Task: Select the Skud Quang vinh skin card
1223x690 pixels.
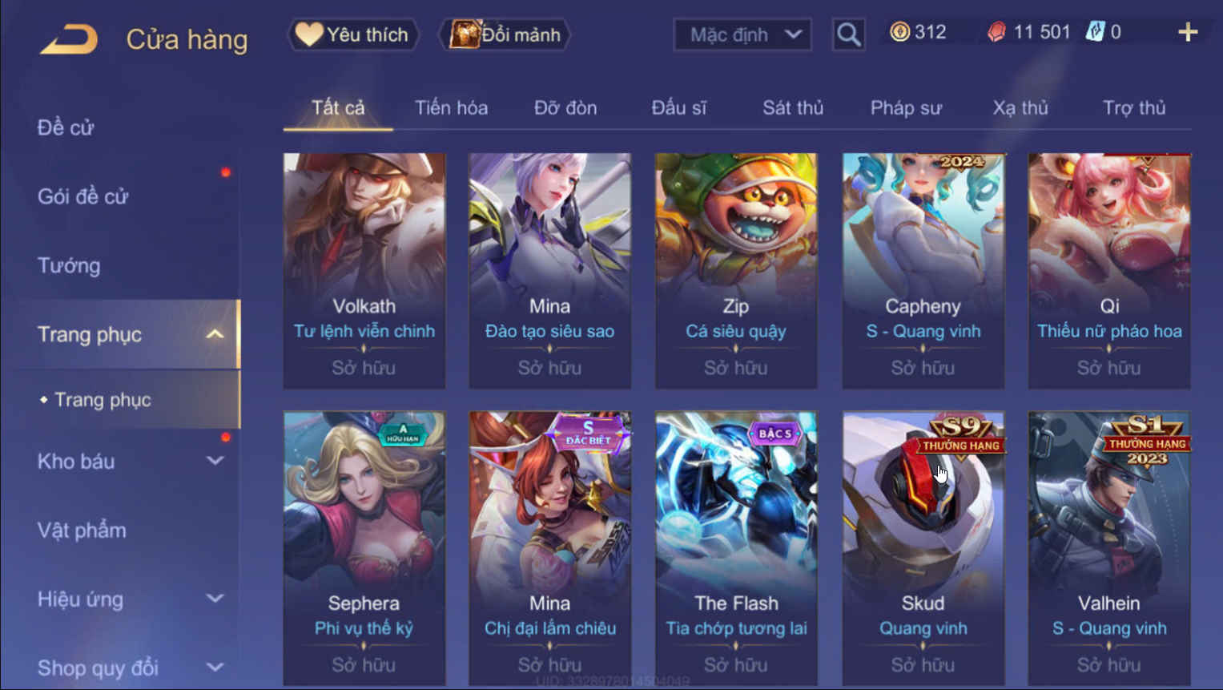Action: point(923,549)
